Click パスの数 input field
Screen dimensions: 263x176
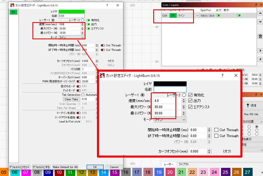coord(88,69)
